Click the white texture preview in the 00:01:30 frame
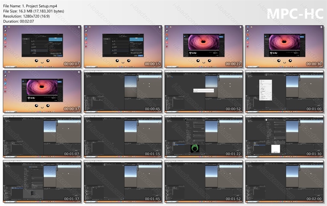327x206 pixels. tap(276, 149)
